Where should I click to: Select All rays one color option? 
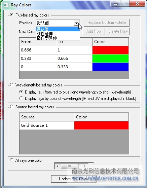(12, 160)
